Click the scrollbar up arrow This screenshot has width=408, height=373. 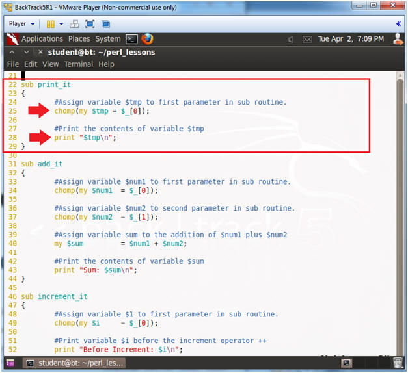[400, 75]
